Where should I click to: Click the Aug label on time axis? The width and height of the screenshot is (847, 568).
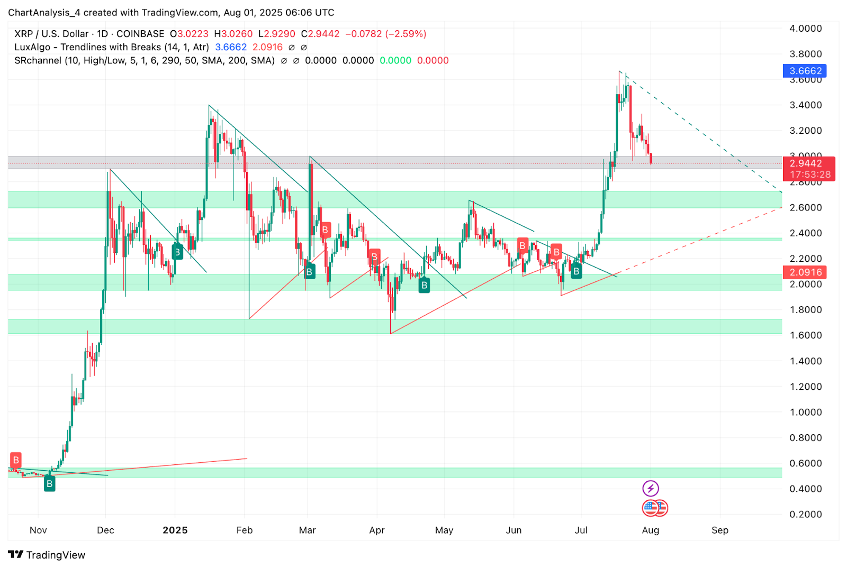651,530
